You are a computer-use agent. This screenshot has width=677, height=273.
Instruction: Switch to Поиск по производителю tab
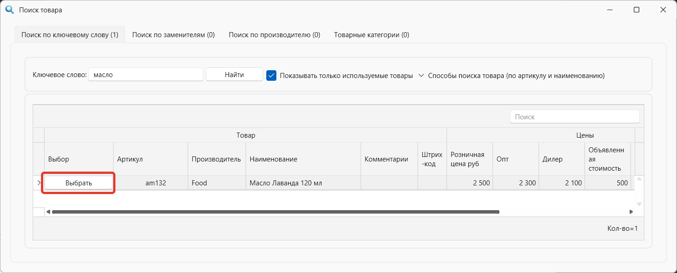pos(275,35)
